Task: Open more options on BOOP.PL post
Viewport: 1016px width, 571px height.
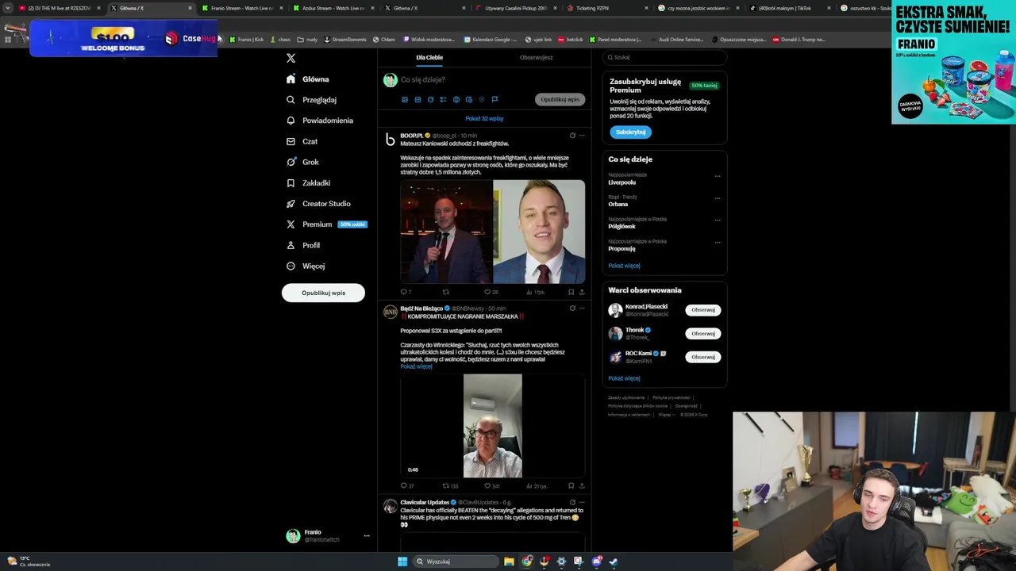Action: 582,136
